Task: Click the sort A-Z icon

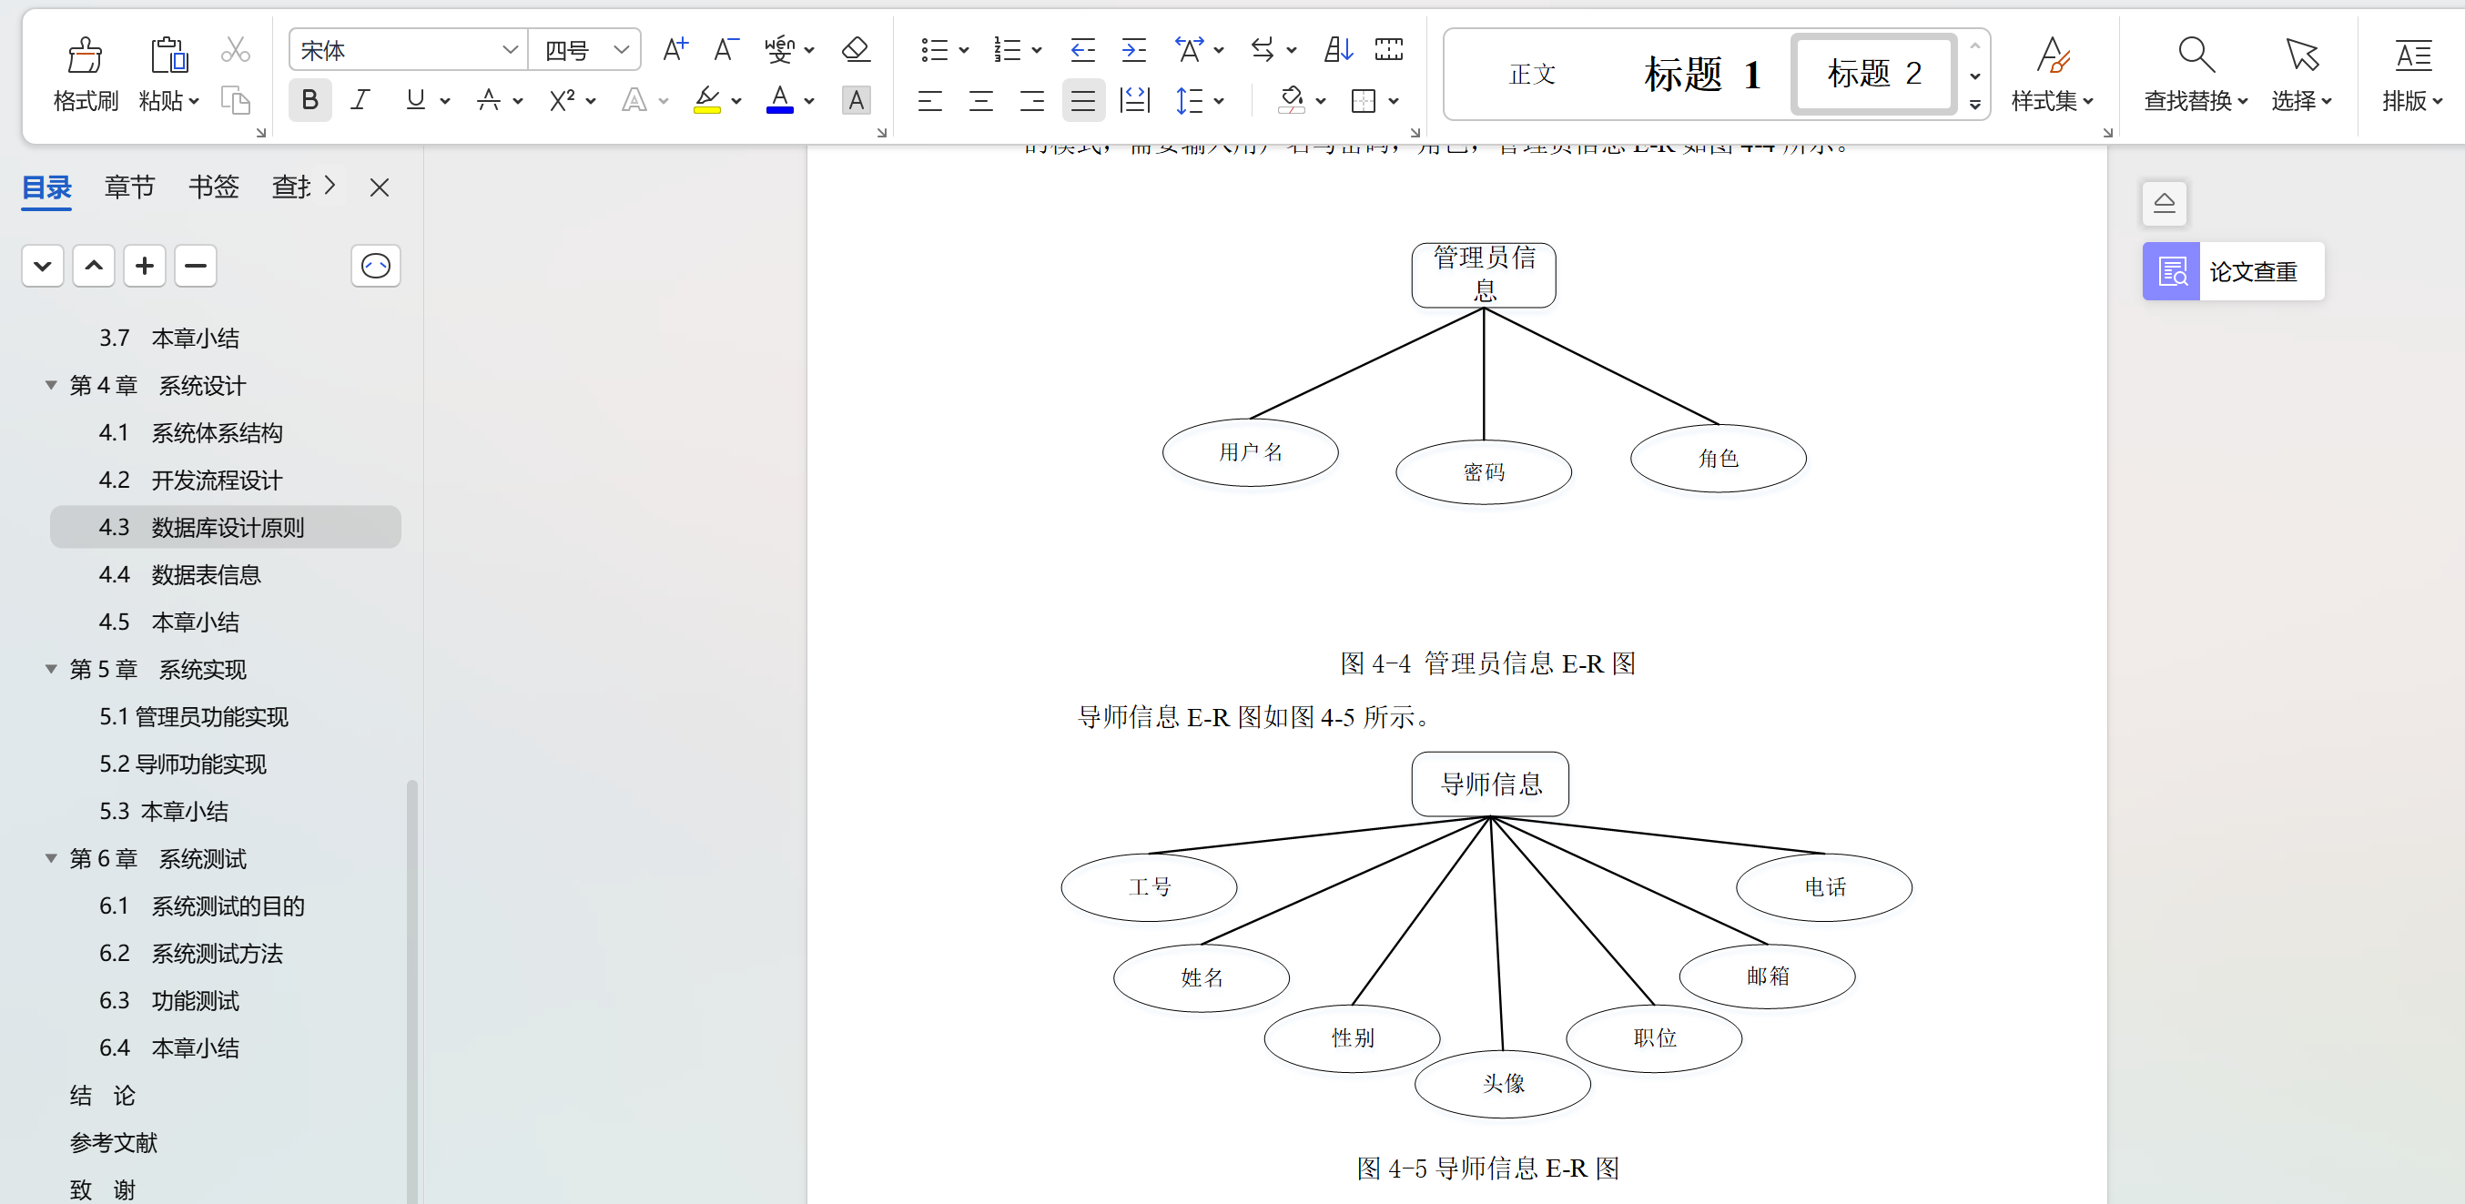Action: (1338, 49)
